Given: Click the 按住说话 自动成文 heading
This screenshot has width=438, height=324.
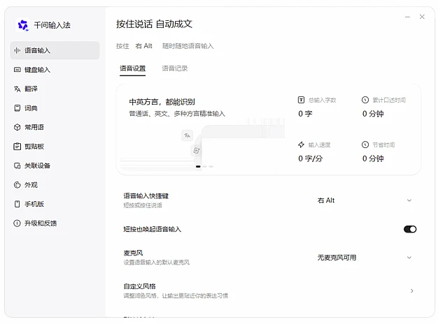Looking at the screenshot, I should pyautogui.click(x=154, y=24).
